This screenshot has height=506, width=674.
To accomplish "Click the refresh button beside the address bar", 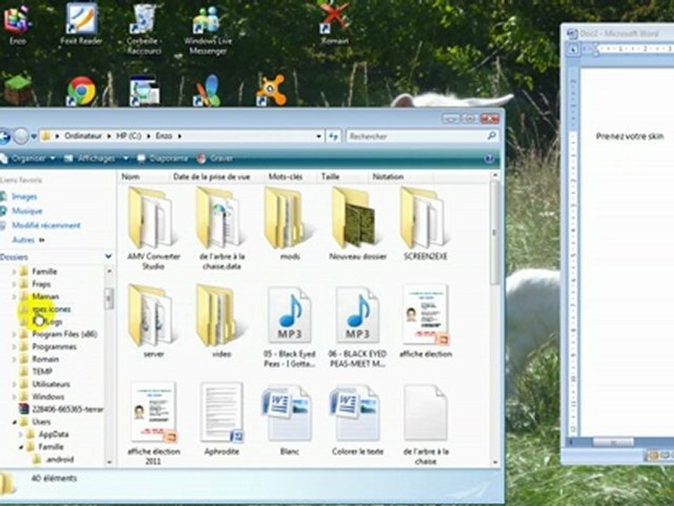I will pyautogui.click(x=333, y=136).
